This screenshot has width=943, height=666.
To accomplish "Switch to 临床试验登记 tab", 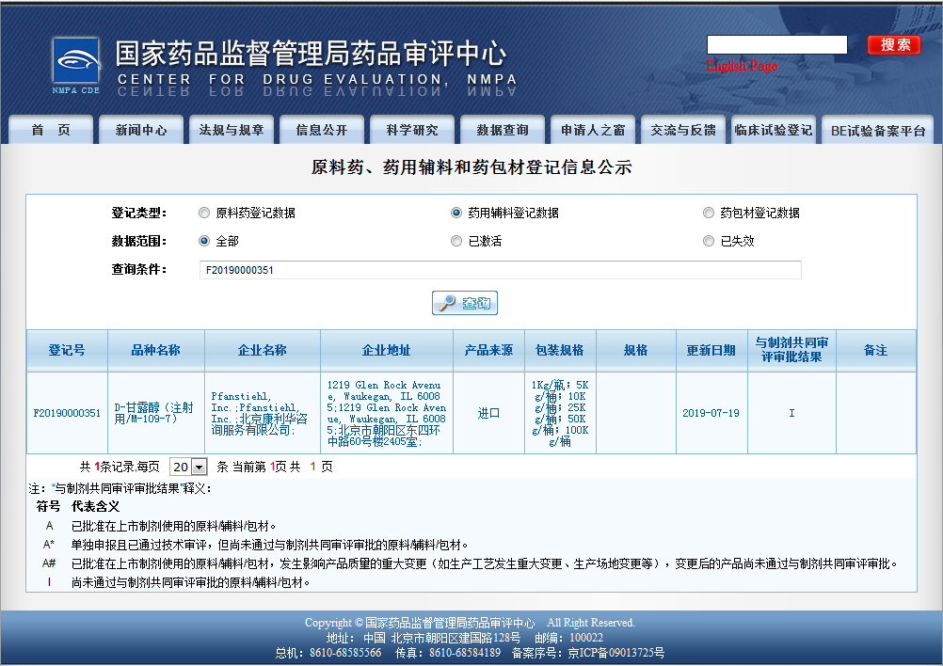I will click(773, 130).
